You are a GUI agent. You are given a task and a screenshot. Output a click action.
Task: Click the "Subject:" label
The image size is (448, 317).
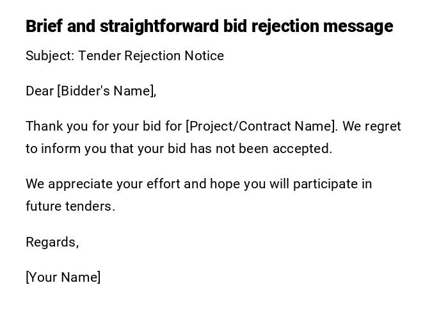(50, 56)
